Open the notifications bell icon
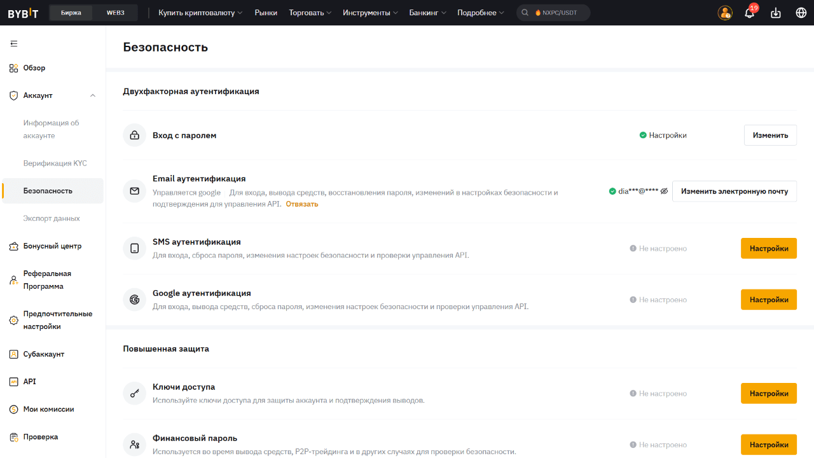The image size is (814, 458). pyautogui.click(x=749, y=13)
